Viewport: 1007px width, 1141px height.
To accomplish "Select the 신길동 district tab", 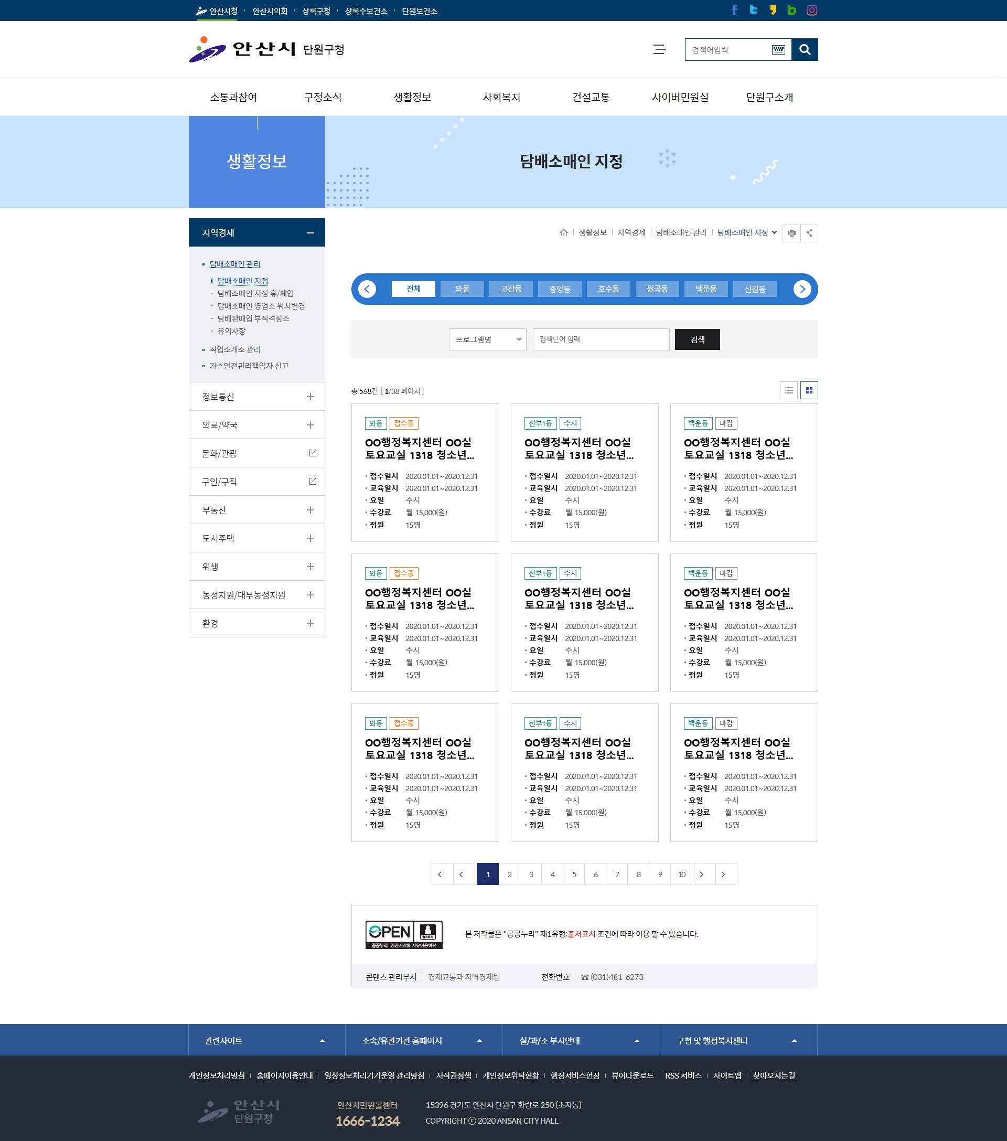I will (755, 289).
